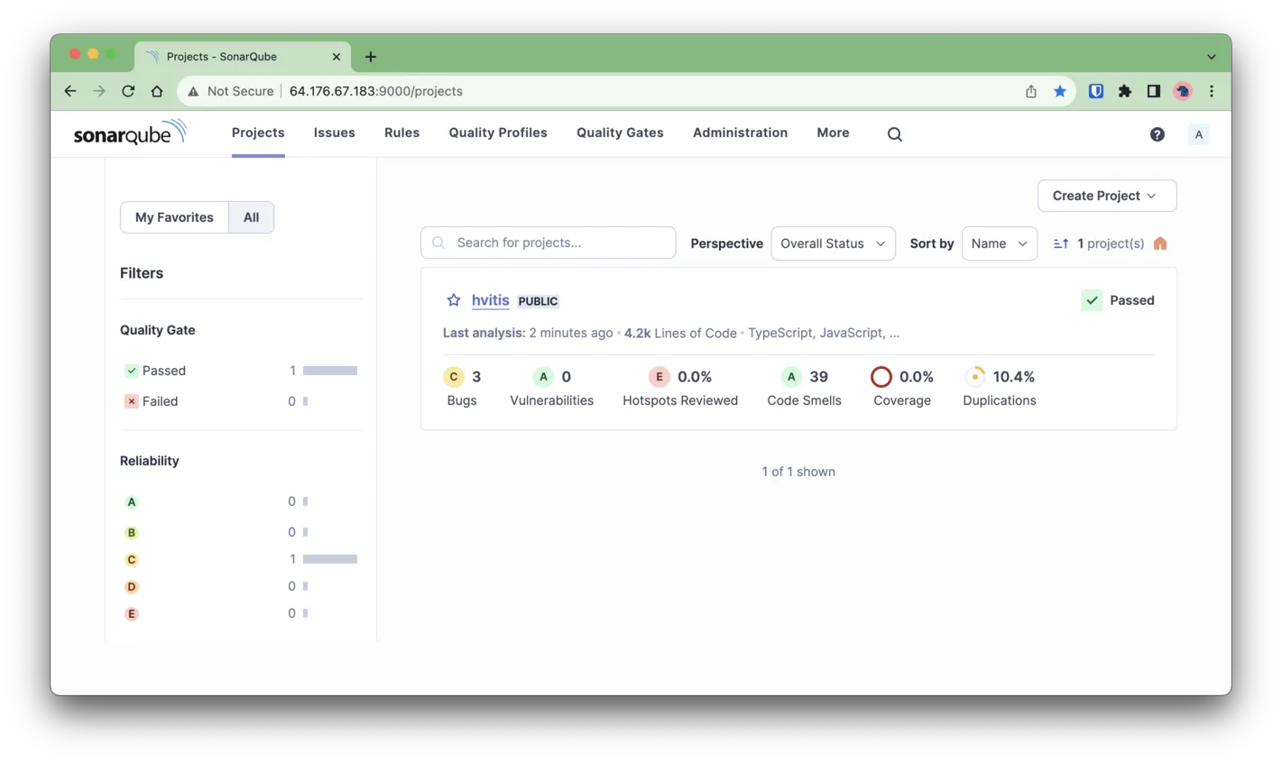Screen dimensions: 1282x762
Task: Open the search magnifier in top navigation
Action: [894, 134]
